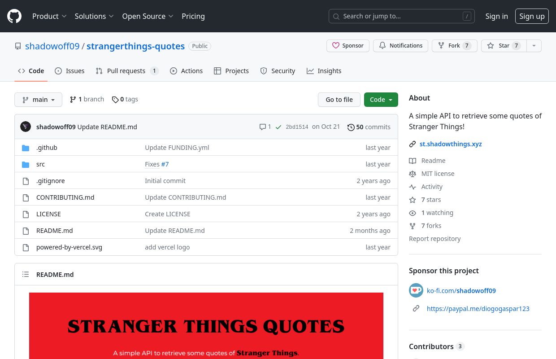Click the Stranger Things Quotes banner image
The width and height of the screenshot is (556, 359).
tap(206, 326)
